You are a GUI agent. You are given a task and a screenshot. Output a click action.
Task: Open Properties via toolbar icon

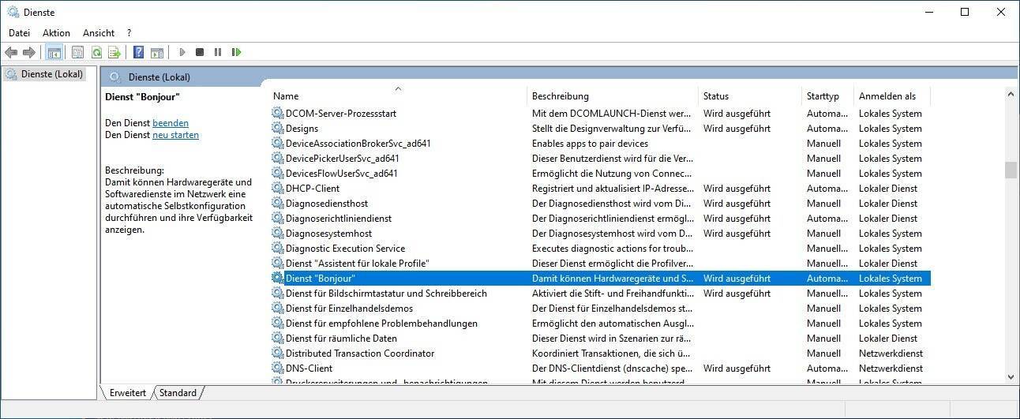(x=77, y=52)
